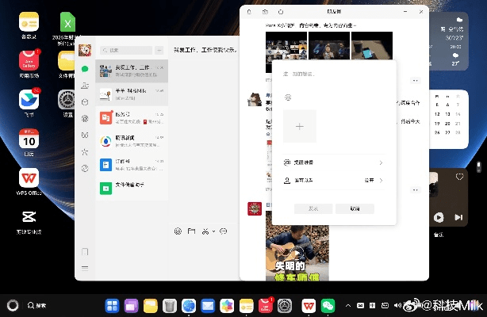Open chat history bubble icon in chat toolbar

point(224,231)
